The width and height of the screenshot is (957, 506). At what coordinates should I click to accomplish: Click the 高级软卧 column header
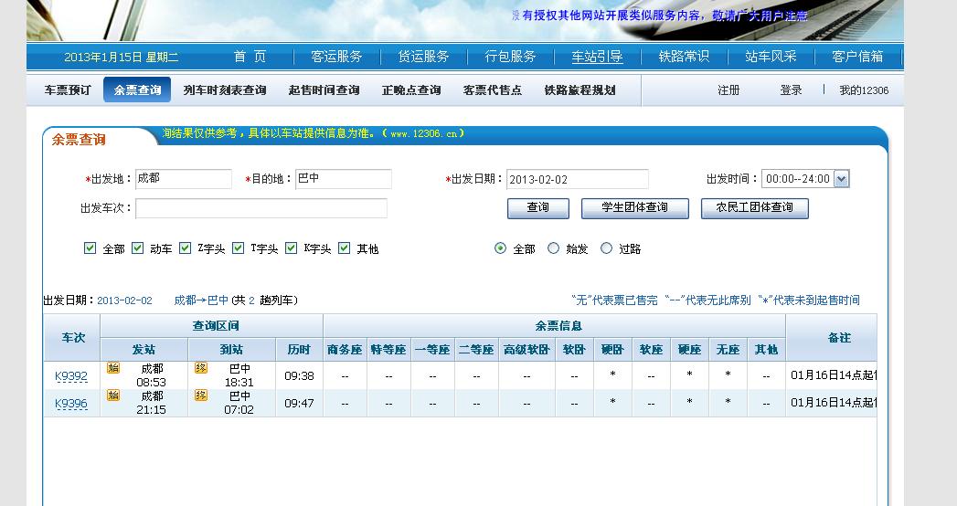526,350
